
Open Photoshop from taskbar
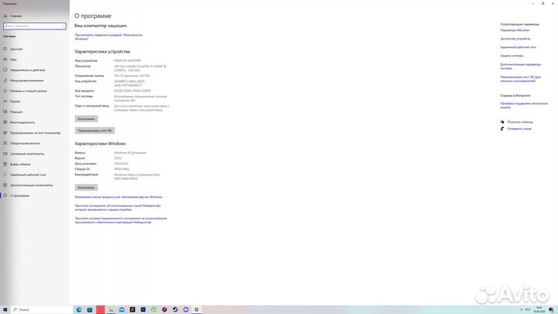pos(143,309)
